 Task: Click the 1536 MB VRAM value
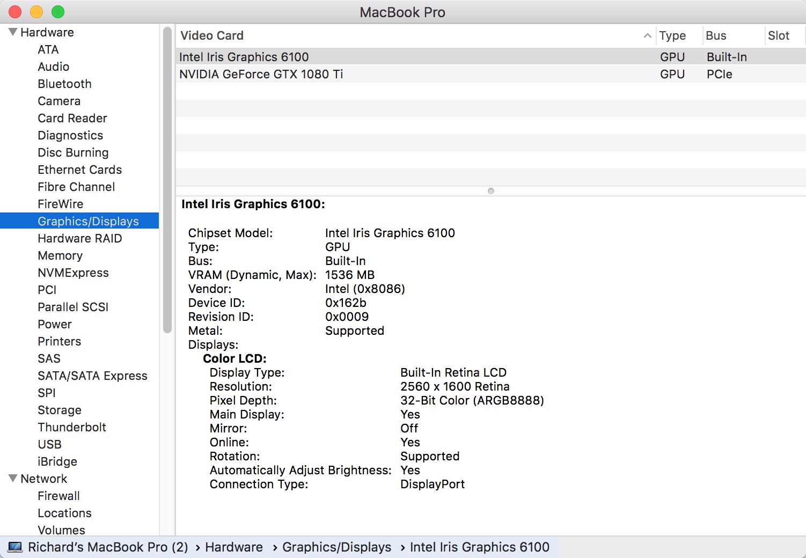(350, 275)
